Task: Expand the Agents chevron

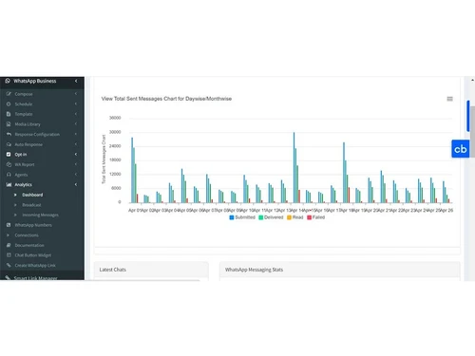Action: tap(76, 175)
